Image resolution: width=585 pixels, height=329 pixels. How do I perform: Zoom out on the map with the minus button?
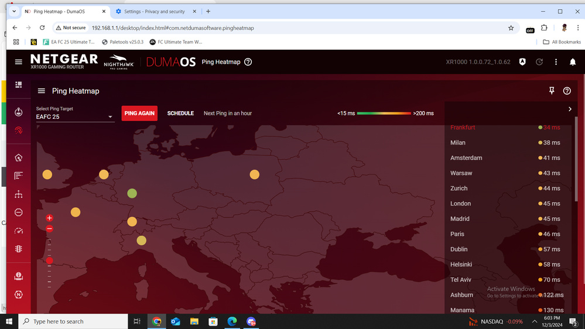coord(49,228)
